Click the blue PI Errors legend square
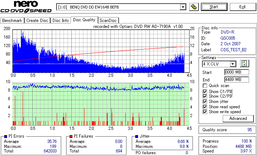 point(6,137)
